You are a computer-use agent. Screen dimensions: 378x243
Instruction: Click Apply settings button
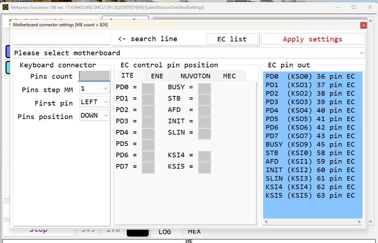(x=313, y=39)
